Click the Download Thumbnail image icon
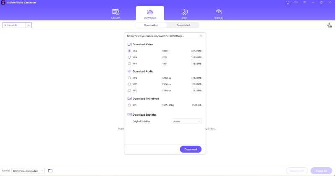 coord(129,98)
